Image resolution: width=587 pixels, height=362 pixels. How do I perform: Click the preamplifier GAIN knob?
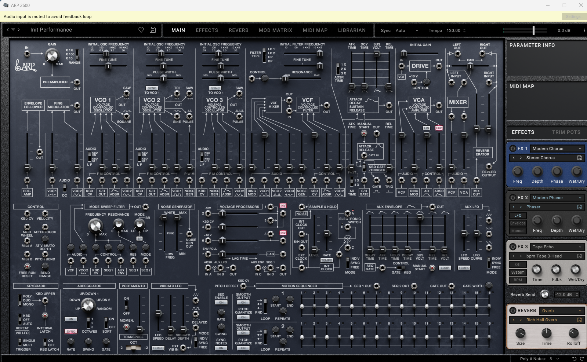click(52, 56)
